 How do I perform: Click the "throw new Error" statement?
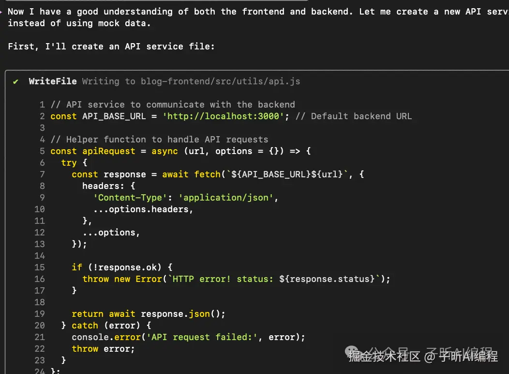[122, 279]
